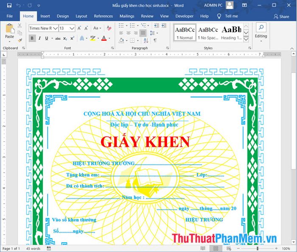Clear all formatting icon
This screenshot has width=297, height=252.
(x=109, y=28)
